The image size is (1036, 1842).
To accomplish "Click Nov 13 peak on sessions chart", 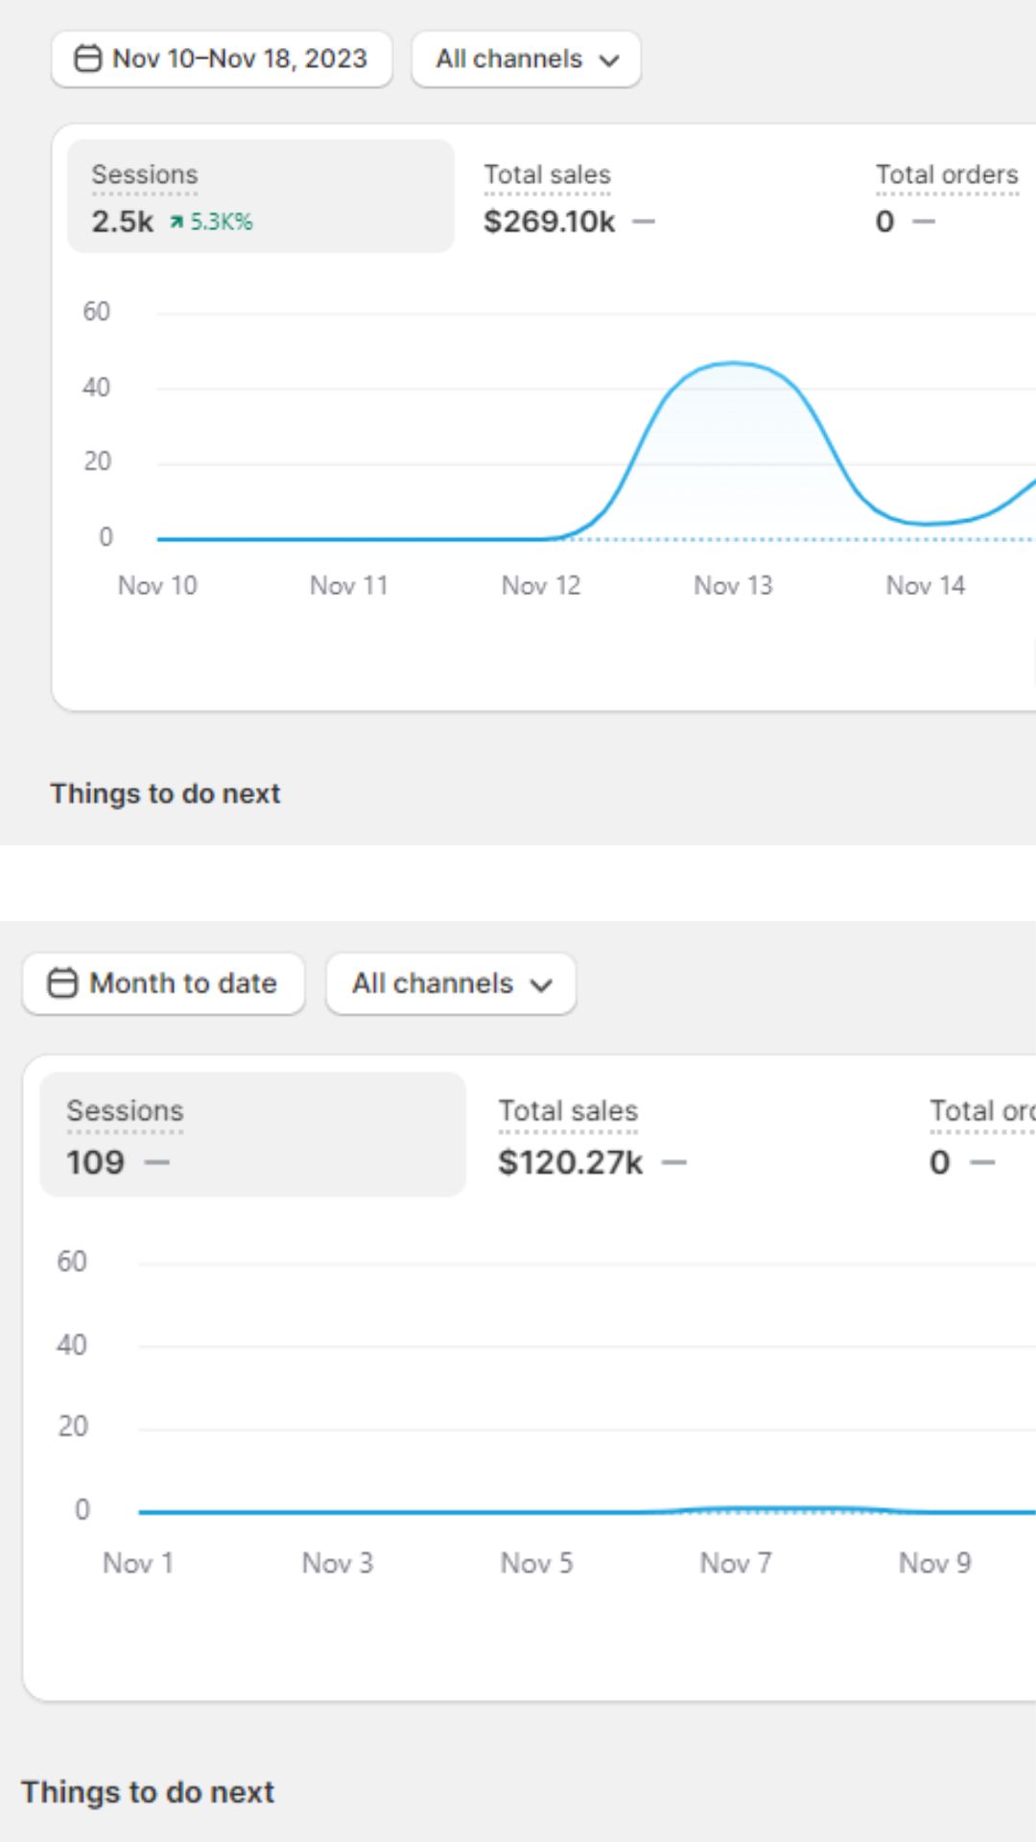I will pyautogui.click(x=734, y=363).
